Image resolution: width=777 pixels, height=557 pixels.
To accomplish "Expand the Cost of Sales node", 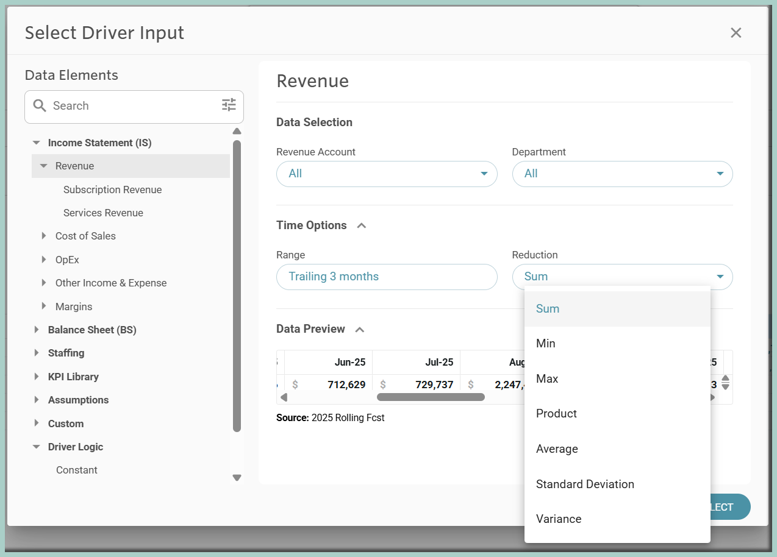I will (x=43, y=236).
